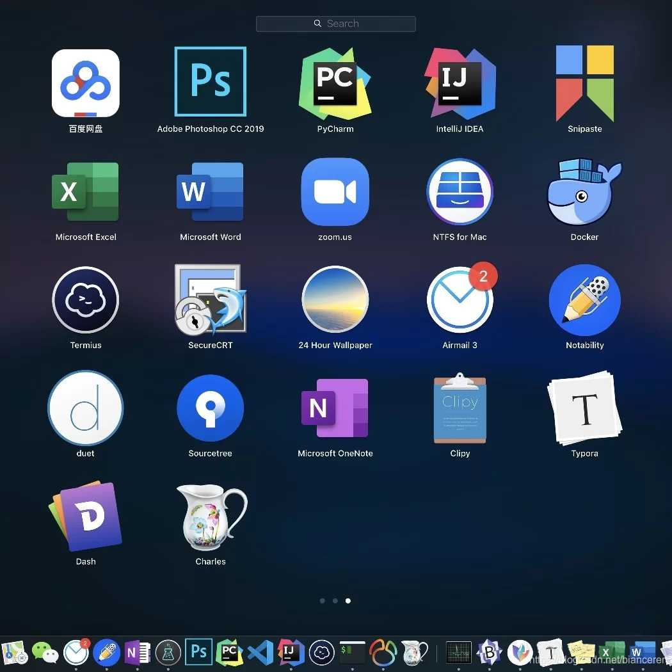This screenshot has width=672, height=672.
Task: Launch NTFS for Mac
Action: [x=460, y=191]
